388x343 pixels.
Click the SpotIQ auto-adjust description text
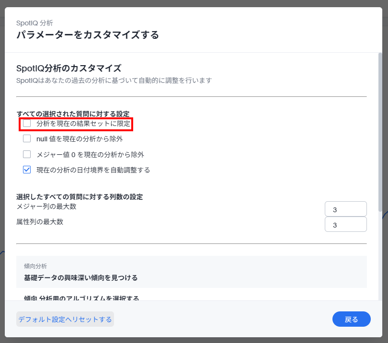[114, 80]
